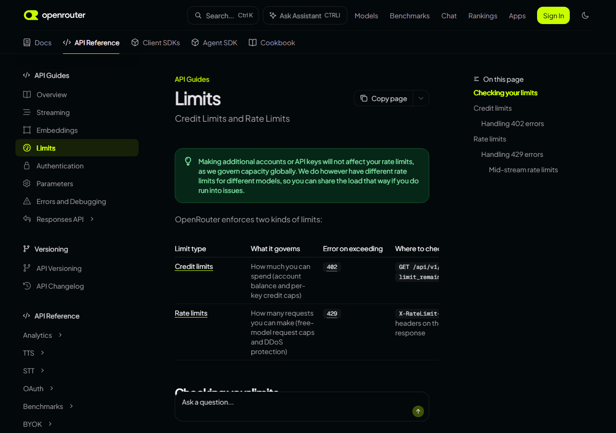The image size is (616, 433).
Task: Open the Rankings page
Action: click(483, 16)
